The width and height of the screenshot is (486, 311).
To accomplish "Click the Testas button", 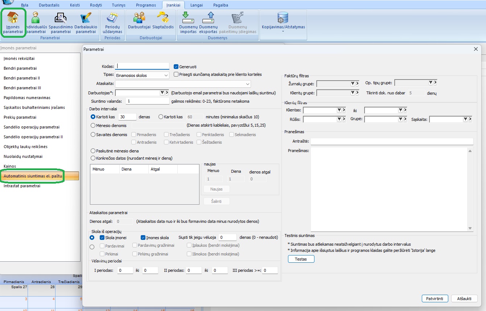I will (301, 259).
